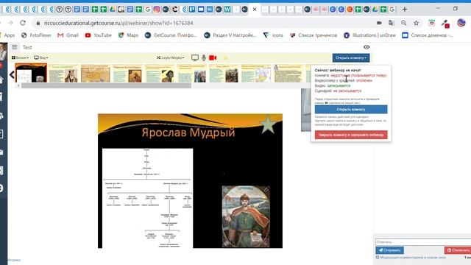Open the GetCourse. Платфо... bookmark

(x=171, y=35)
